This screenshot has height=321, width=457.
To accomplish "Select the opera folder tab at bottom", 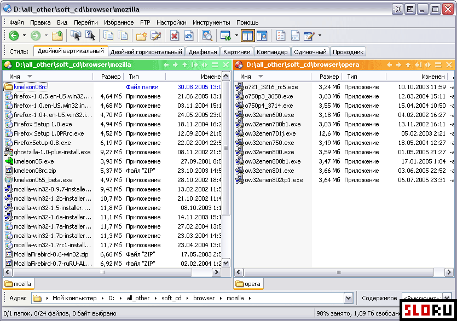I will (248, 284).
